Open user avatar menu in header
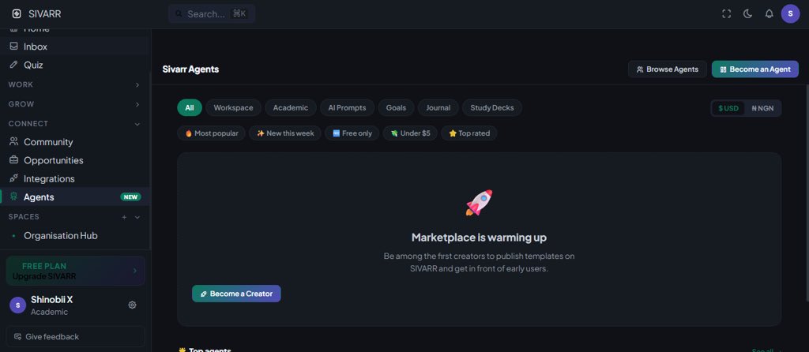 point(790,14)
